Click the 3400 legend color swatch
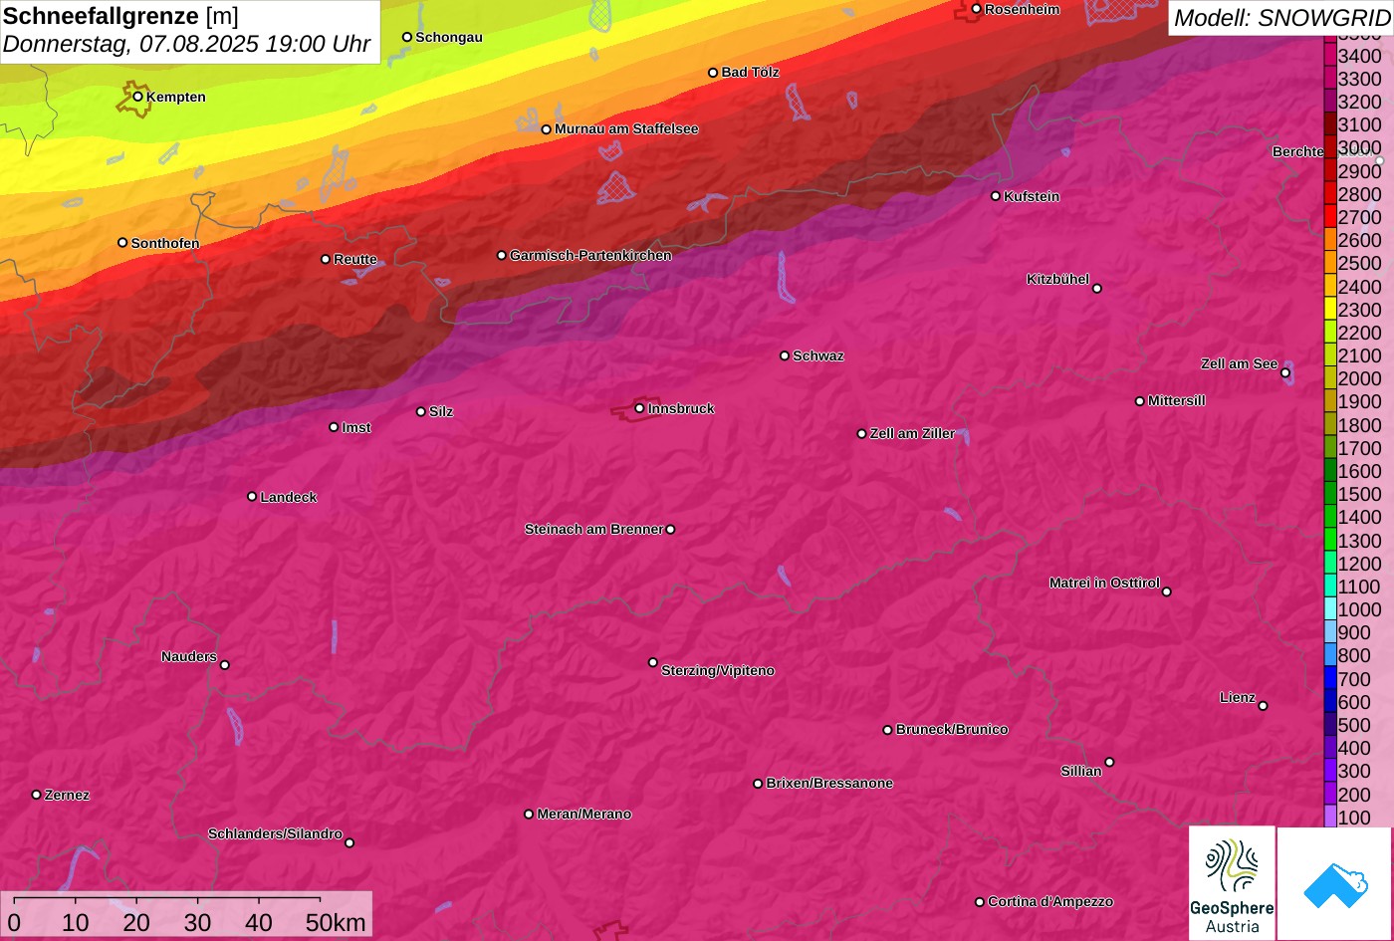 click(x=1330, y=56)
